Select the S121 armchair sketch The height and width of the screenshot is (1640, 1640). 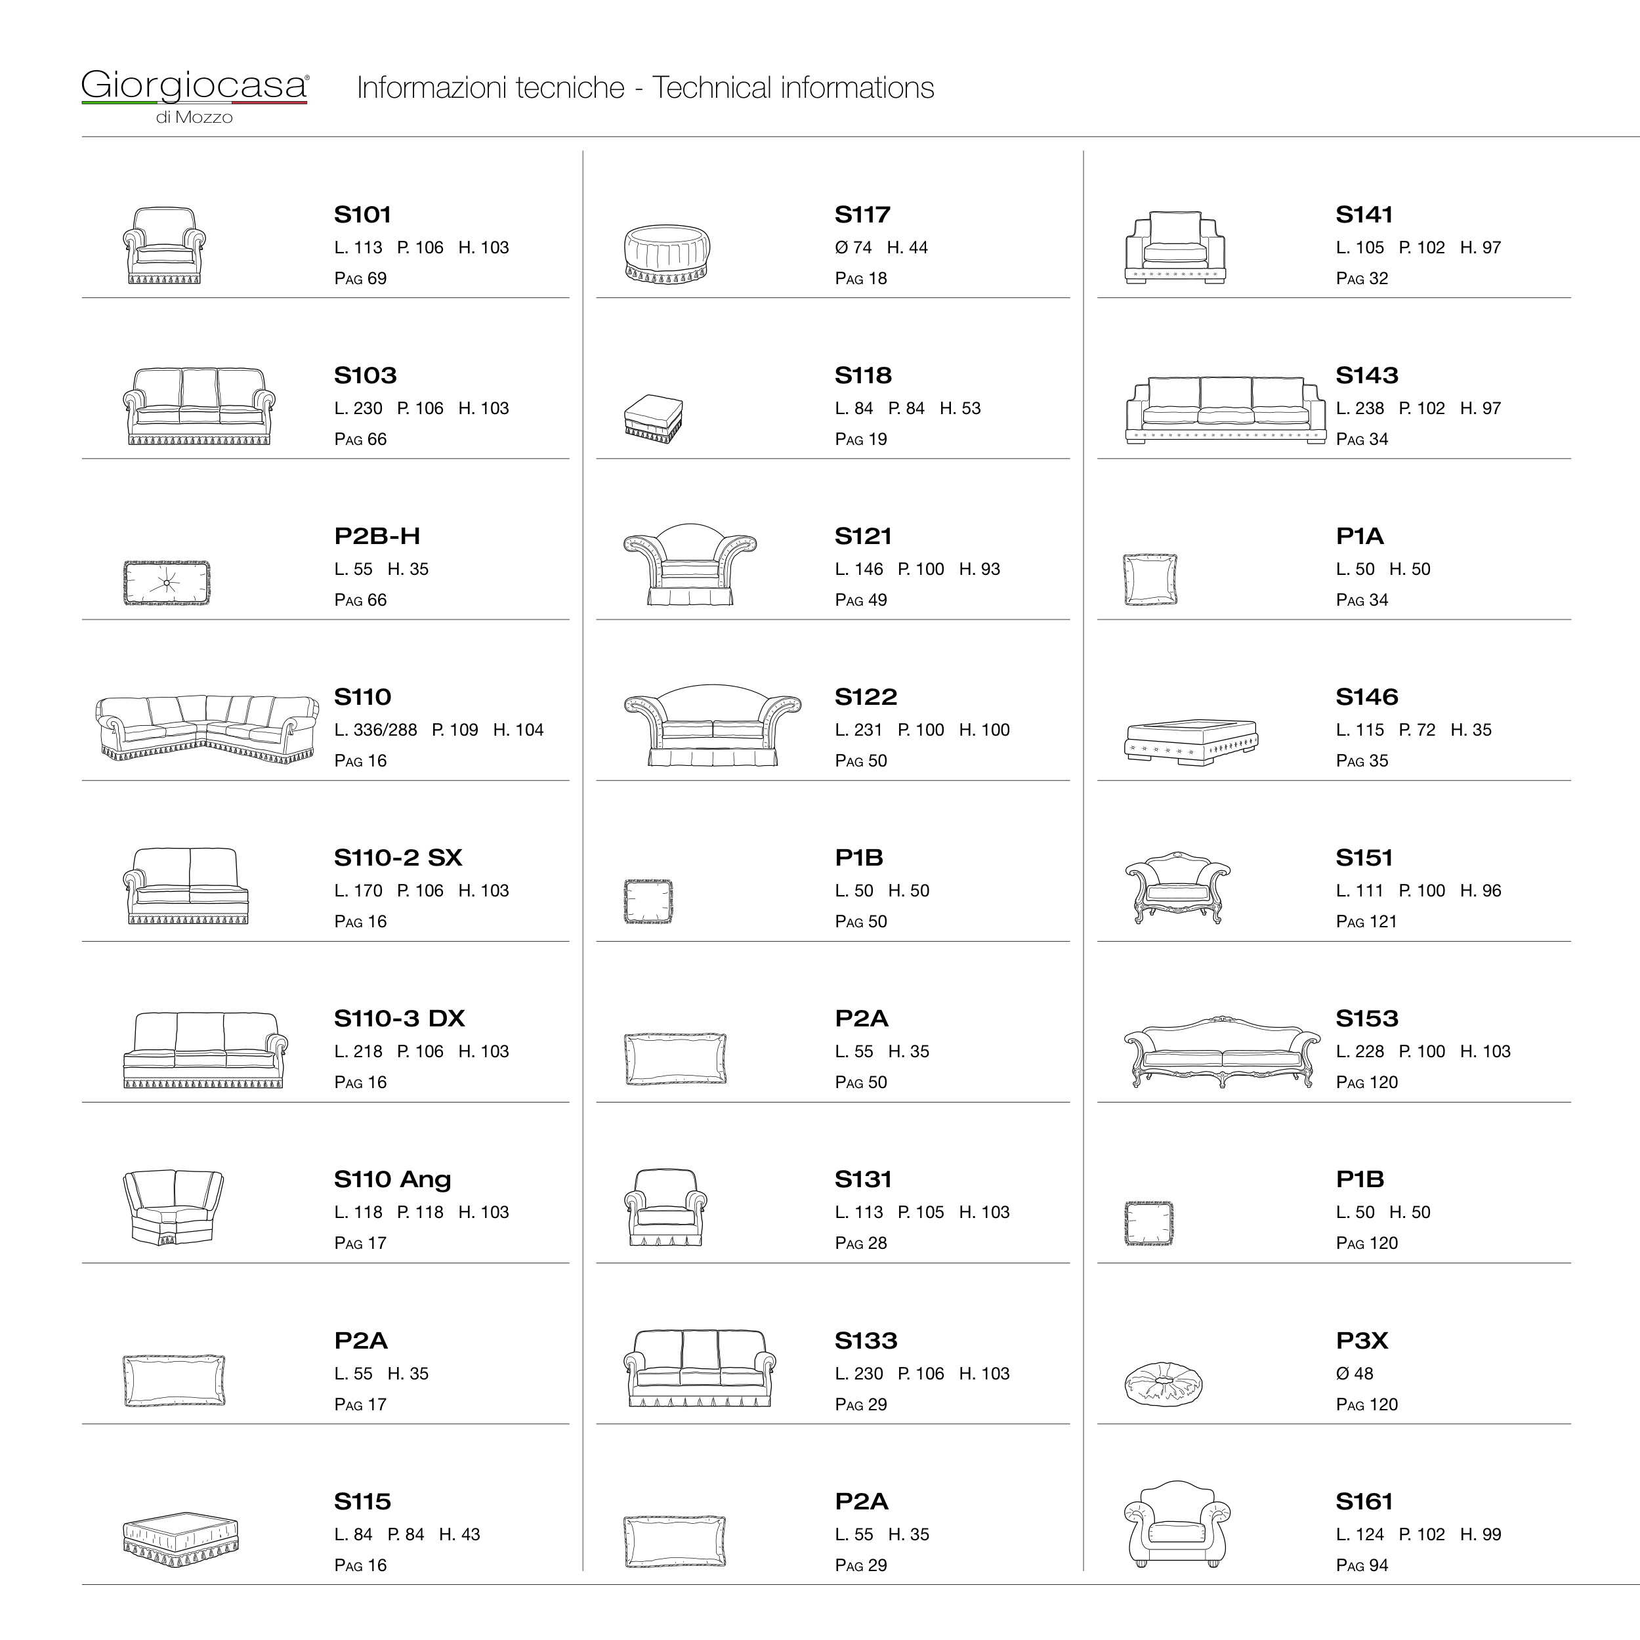pos(689,564)
